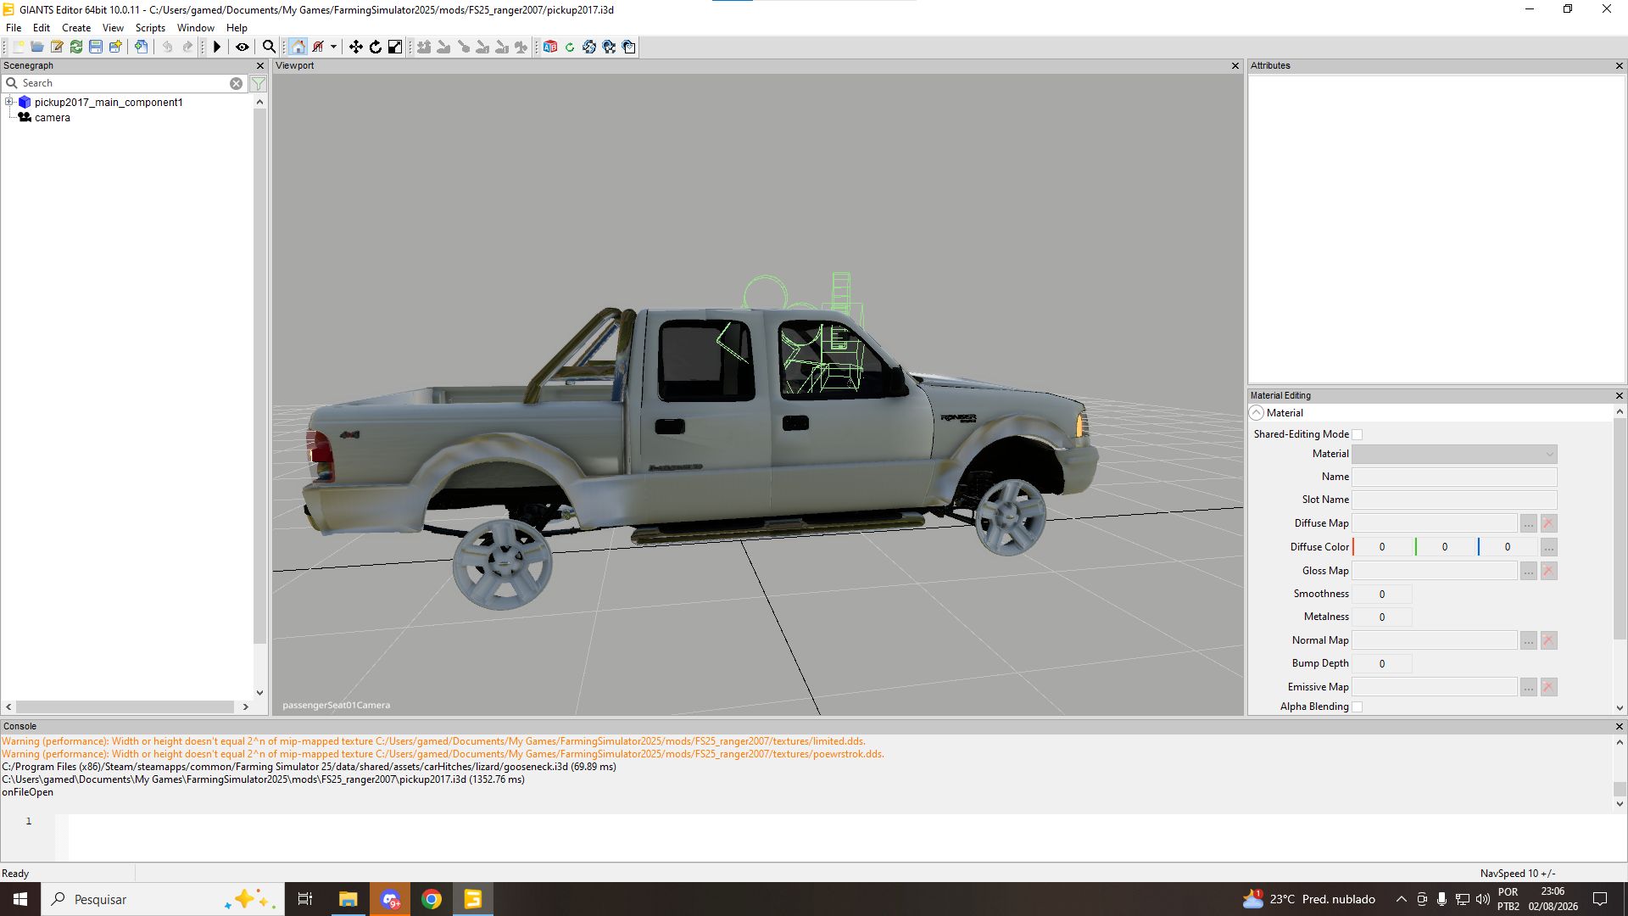Viewport: 1628px width, 916px height.
Task: Click the blue circular arrows reload icon
Action: tap(589, 47)
